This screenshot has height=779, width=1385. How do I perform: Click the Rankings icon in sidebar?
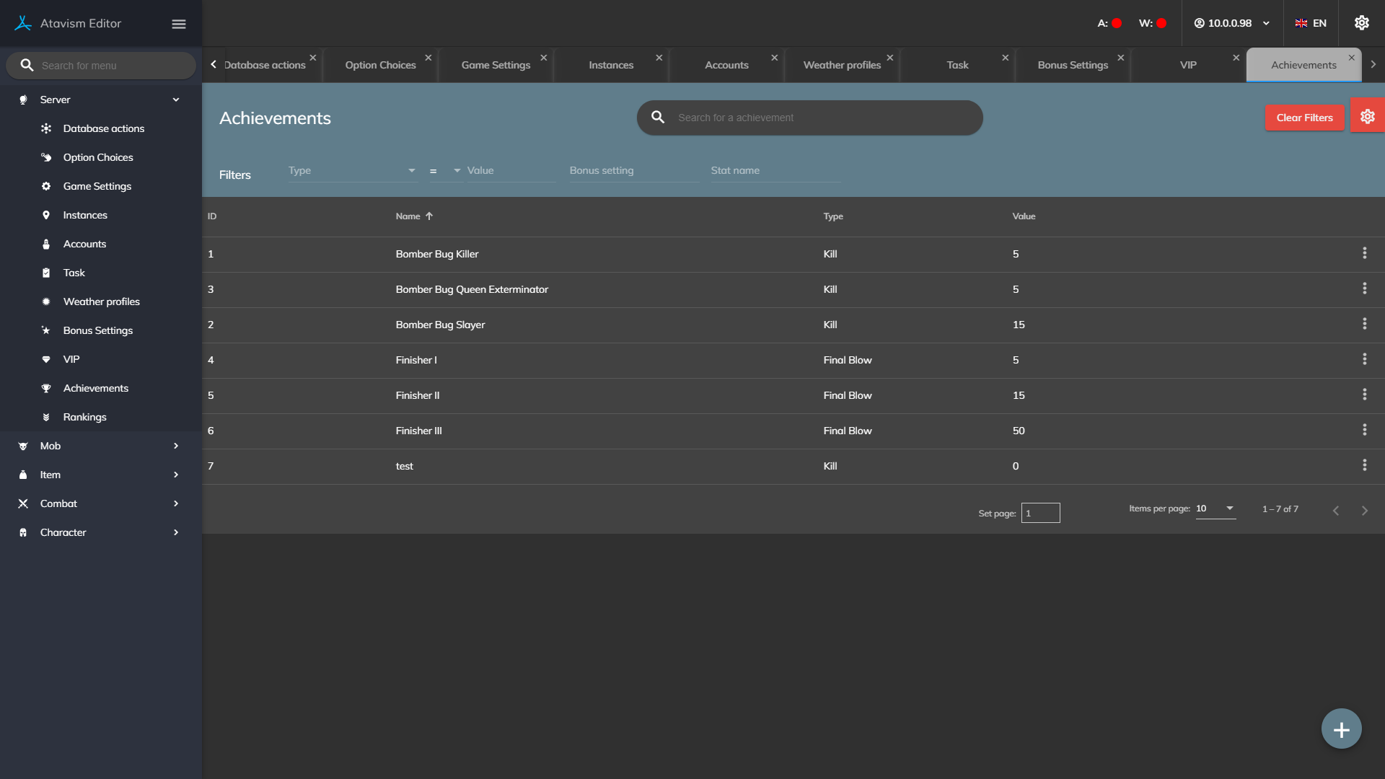point(46,417)
